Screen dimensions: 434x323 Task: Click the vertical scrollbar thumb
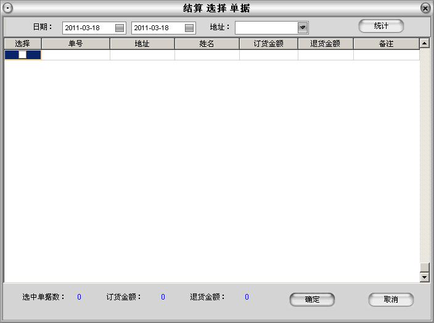pos(425,268)
